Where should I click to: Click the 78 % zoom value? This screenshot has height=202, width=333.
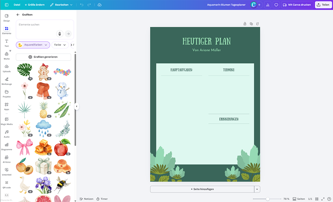(286, 199)
